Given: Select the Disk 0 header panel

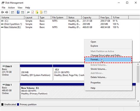Looking at the screenshot, I should coord(10,73).
